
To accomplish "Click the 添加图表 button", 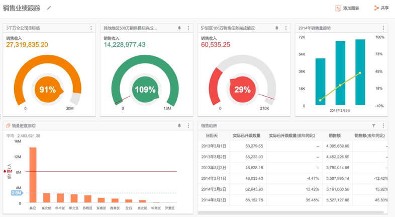I will coord(347,8).
